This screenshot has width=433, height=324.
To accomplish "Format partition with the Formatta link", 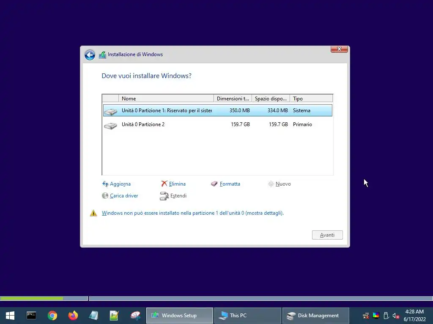I will 230,184.
